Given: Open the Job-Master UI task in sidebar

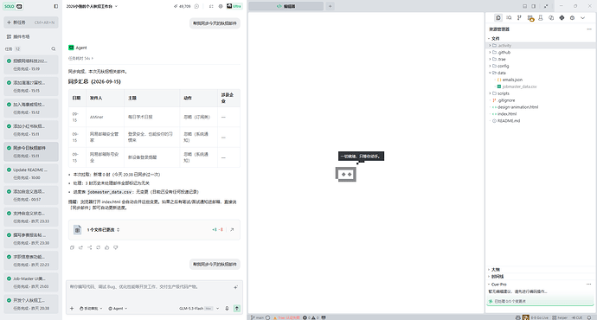Looking at the screenshot, I should [31, 282].
